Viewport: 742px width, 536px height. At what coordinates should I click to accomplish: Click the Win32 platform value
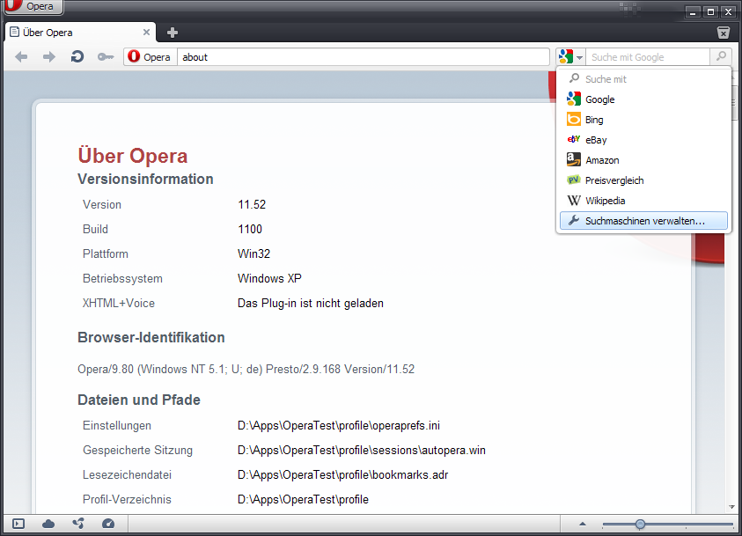coord(253,253)
